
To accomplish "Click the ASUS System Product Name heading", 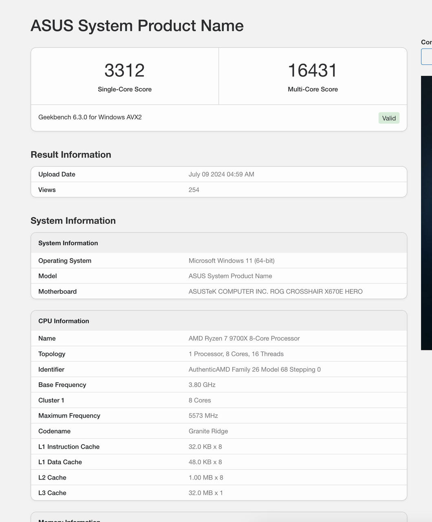I will 137,26.
